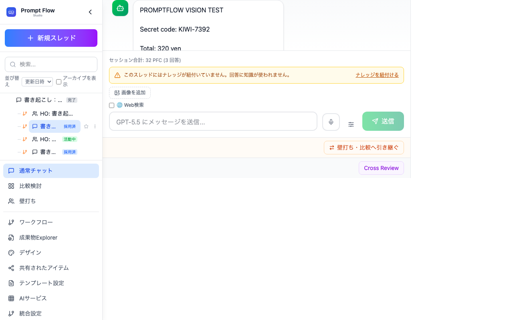Go to ワークフロー
513x320 pixels.
click(51, 222)
